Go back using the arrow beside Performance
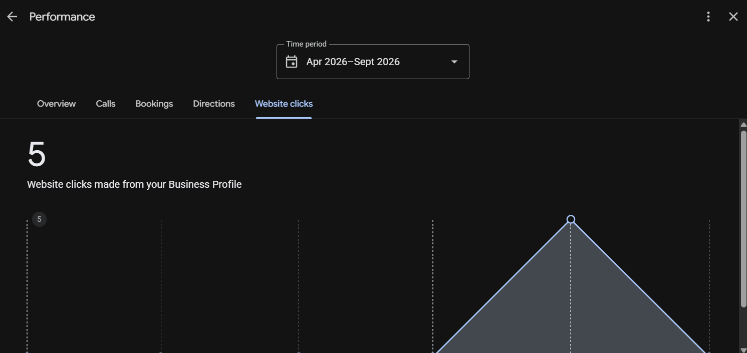 [x=12, y=17]
